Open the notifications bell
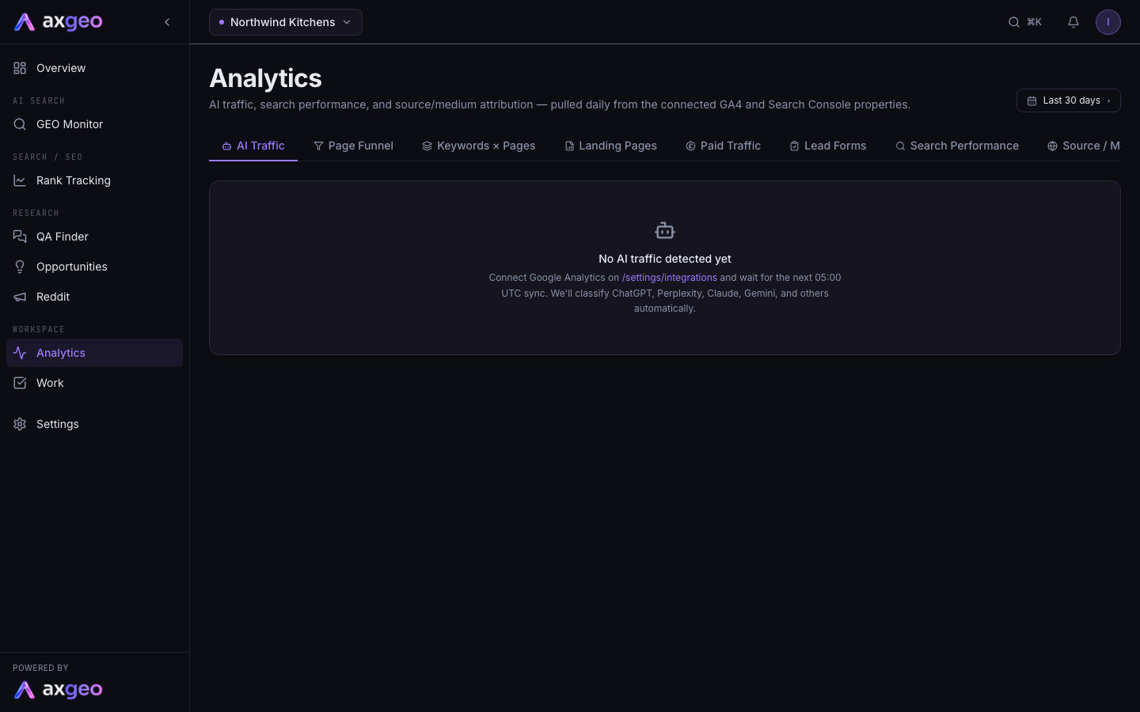Screen dimensions: 1140x712 pyautogui.click(x=1073, y=22)
